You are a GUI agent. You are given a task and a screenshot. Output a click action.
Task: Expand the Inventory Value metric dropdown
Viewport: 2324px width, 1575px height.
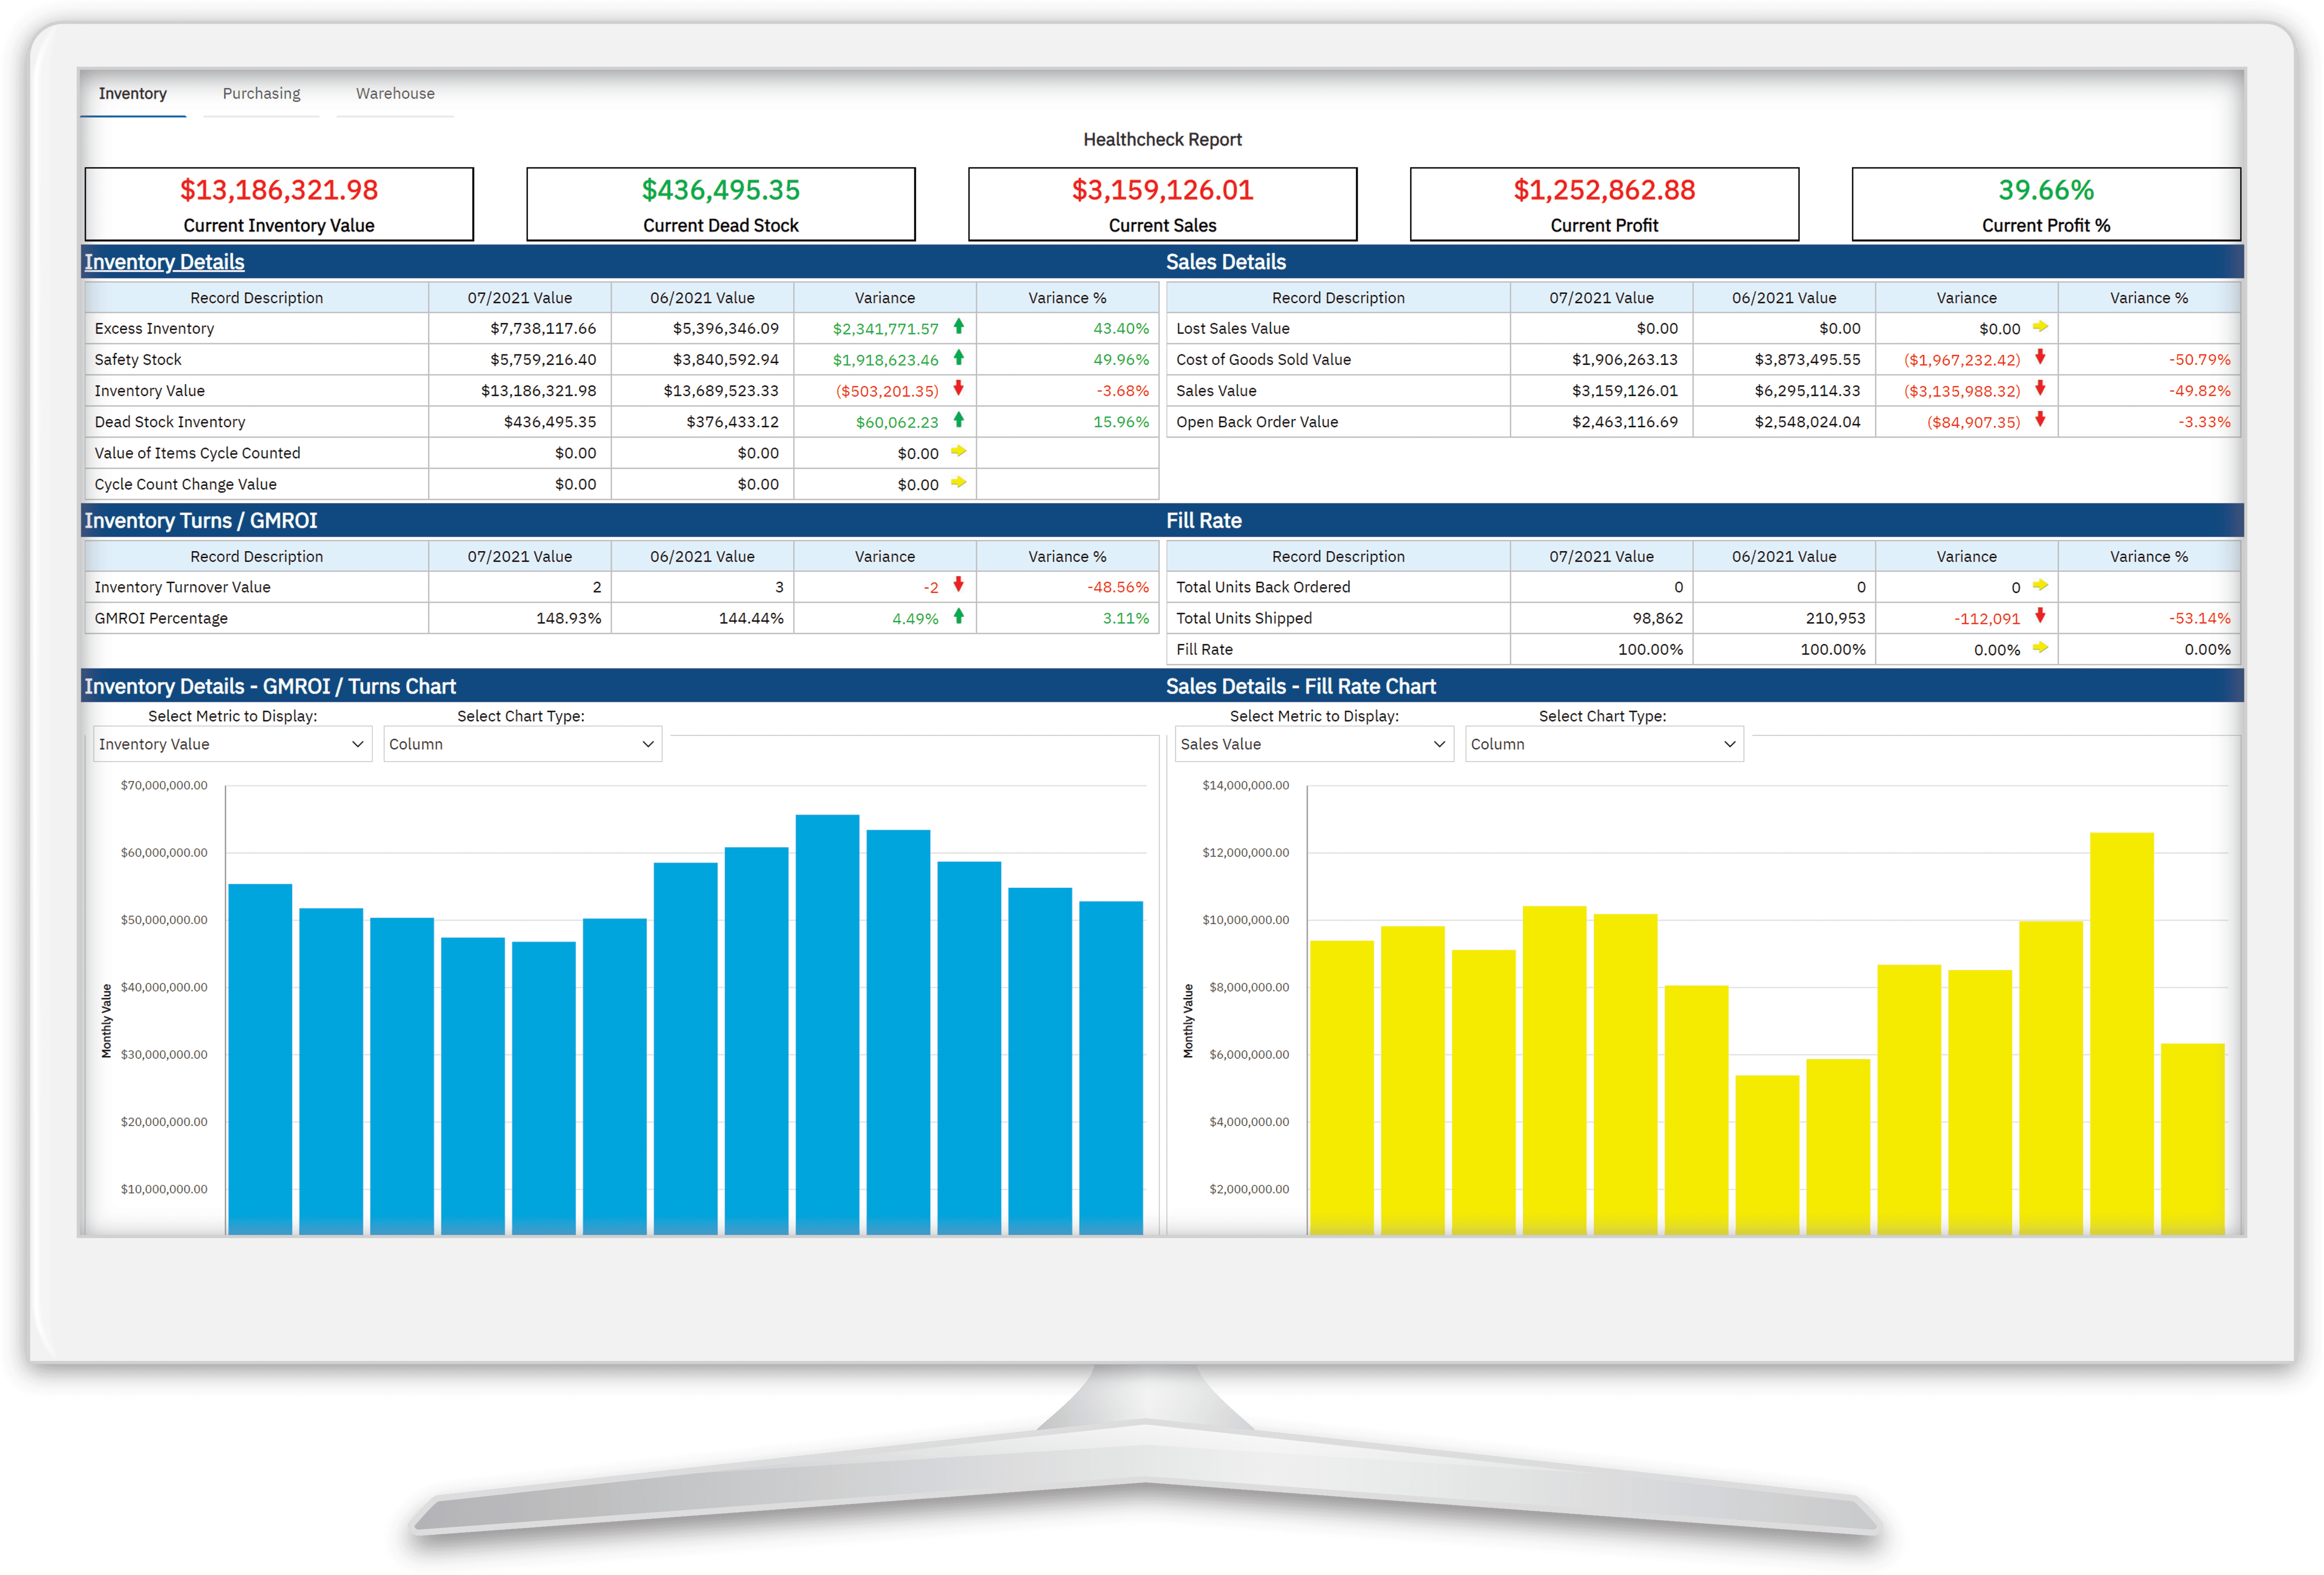point(232,744)
